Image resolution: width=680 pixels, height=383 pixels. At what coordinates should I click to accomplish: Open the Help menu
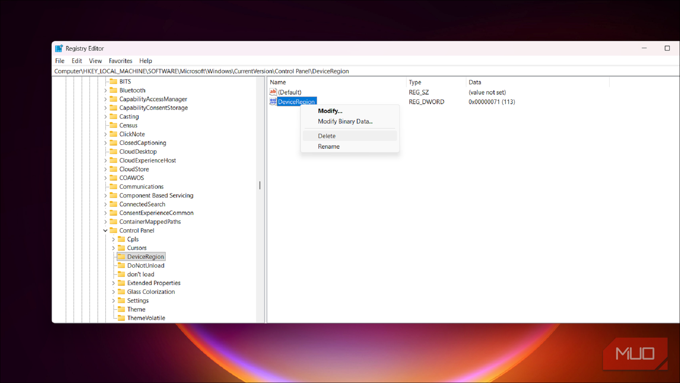145,61
